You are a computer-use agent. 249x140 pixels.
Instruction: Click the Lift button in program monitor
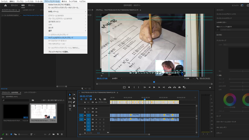[x=170, y=87]
